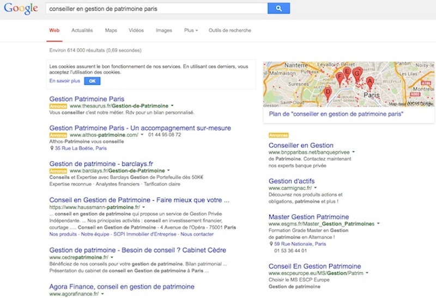The image size is (436, 298).
Task: Open the Gestion d'actifs Carmignac ad
Action: coord(292,181)
